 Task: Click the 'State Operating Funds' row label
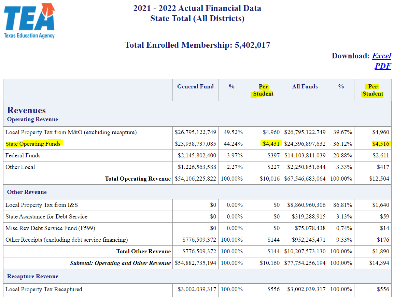(x=33, y=144)
